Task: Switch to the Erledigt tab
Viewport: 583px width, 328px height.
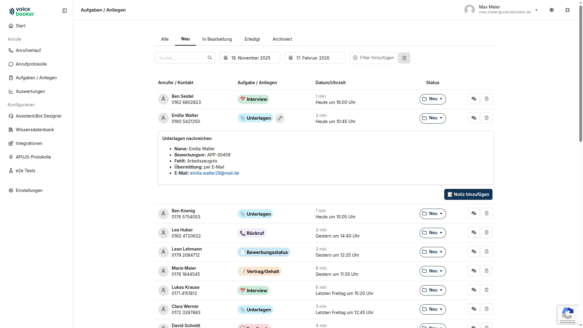Action: [x=252, y=39]
